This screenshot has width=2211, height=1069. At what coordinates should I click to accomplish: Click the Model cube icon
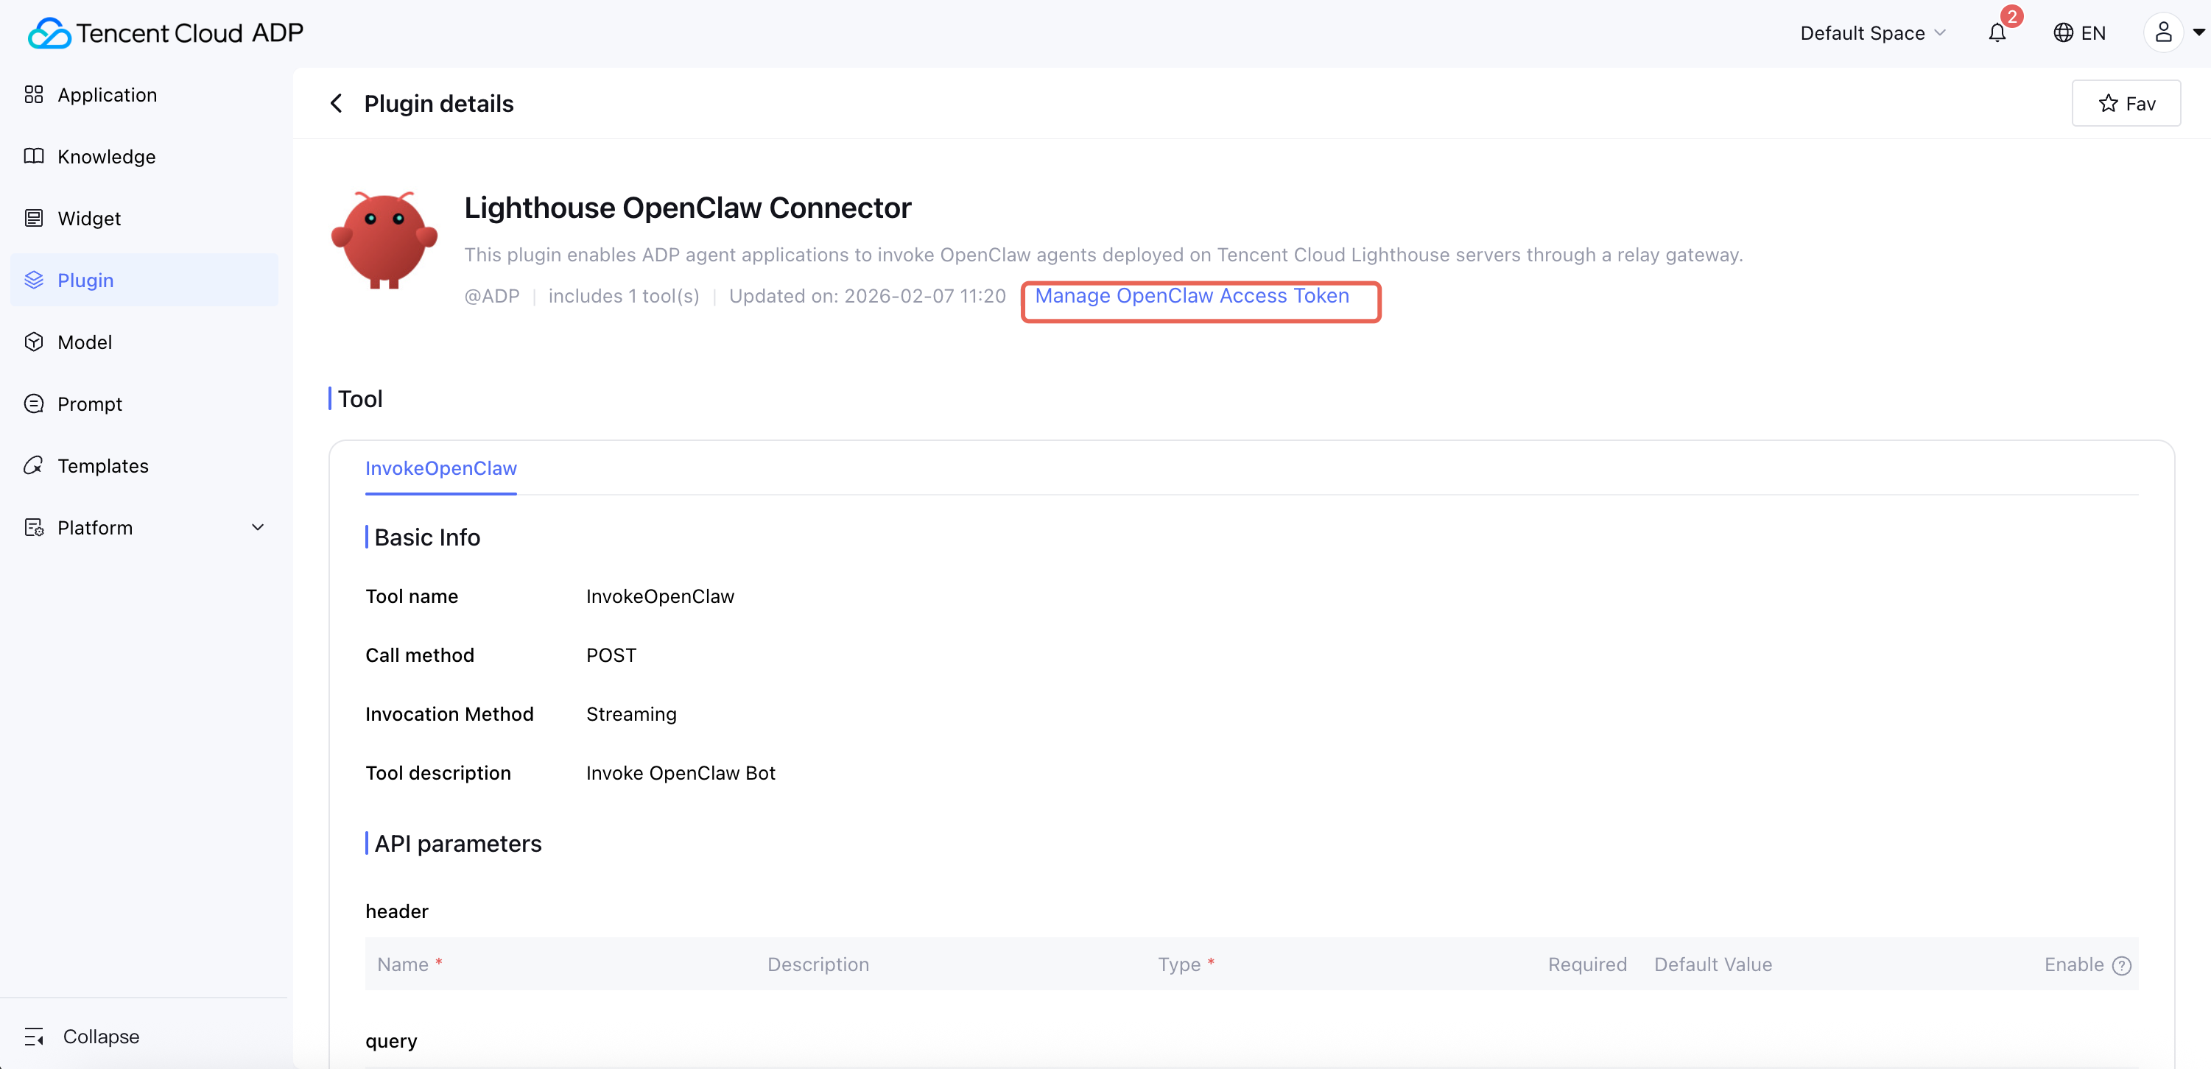tap(33, 342)
